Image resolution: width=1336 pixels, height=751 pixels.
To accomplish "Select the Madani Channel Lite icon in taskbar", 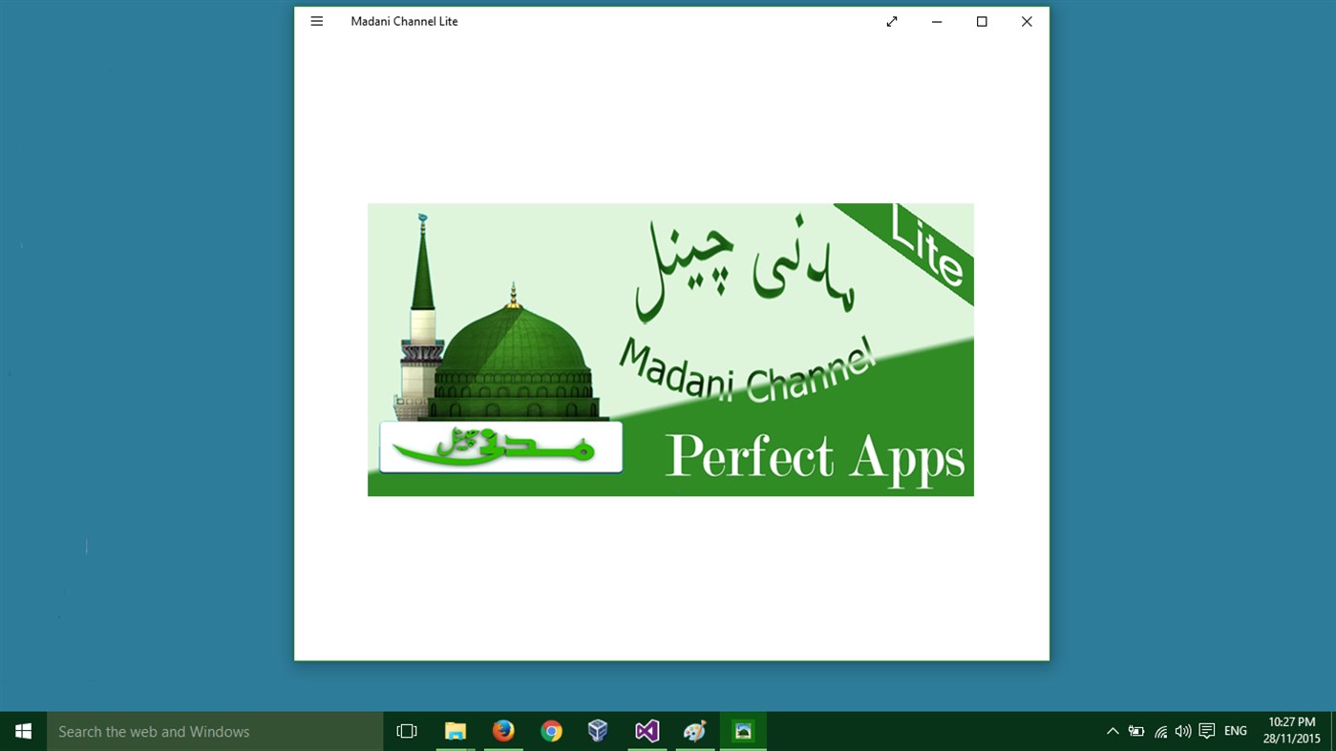I will pyautogui.click(x=742, y=730).
